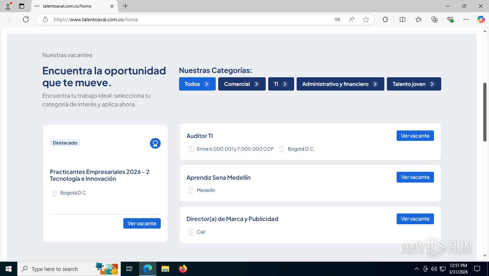Click the page vertical scrollbar thumb
489x276 pixels.
485,112
